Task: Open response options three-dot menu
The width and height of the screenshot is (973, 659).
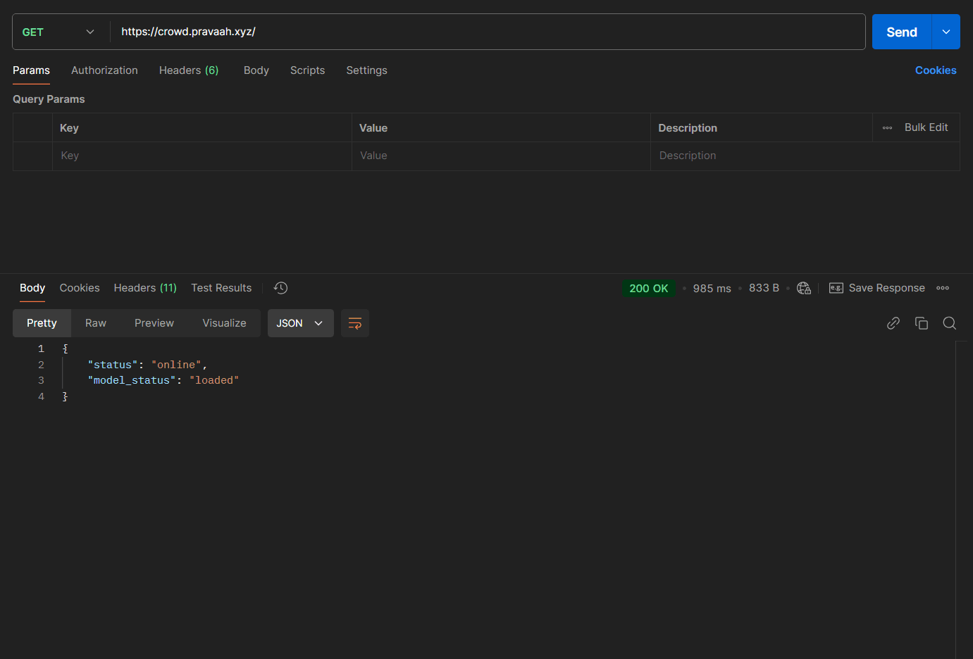Action: [943, 288]
